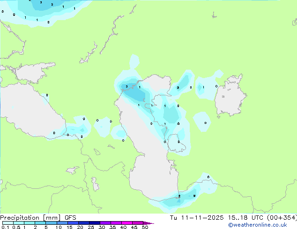The width and height of the screenshot is (297, 229).
Task: Select the 20–25 mm dark blue swatch
Action: pos(83,223)
